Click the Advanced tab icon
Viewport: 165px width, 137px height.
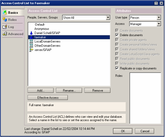click(4, 34)
